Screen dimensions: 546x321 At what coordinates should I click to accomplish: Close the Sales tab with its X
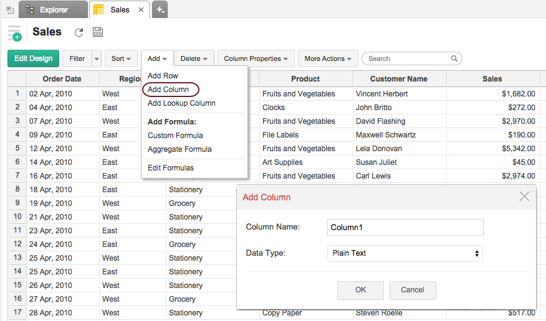(141, 10)
